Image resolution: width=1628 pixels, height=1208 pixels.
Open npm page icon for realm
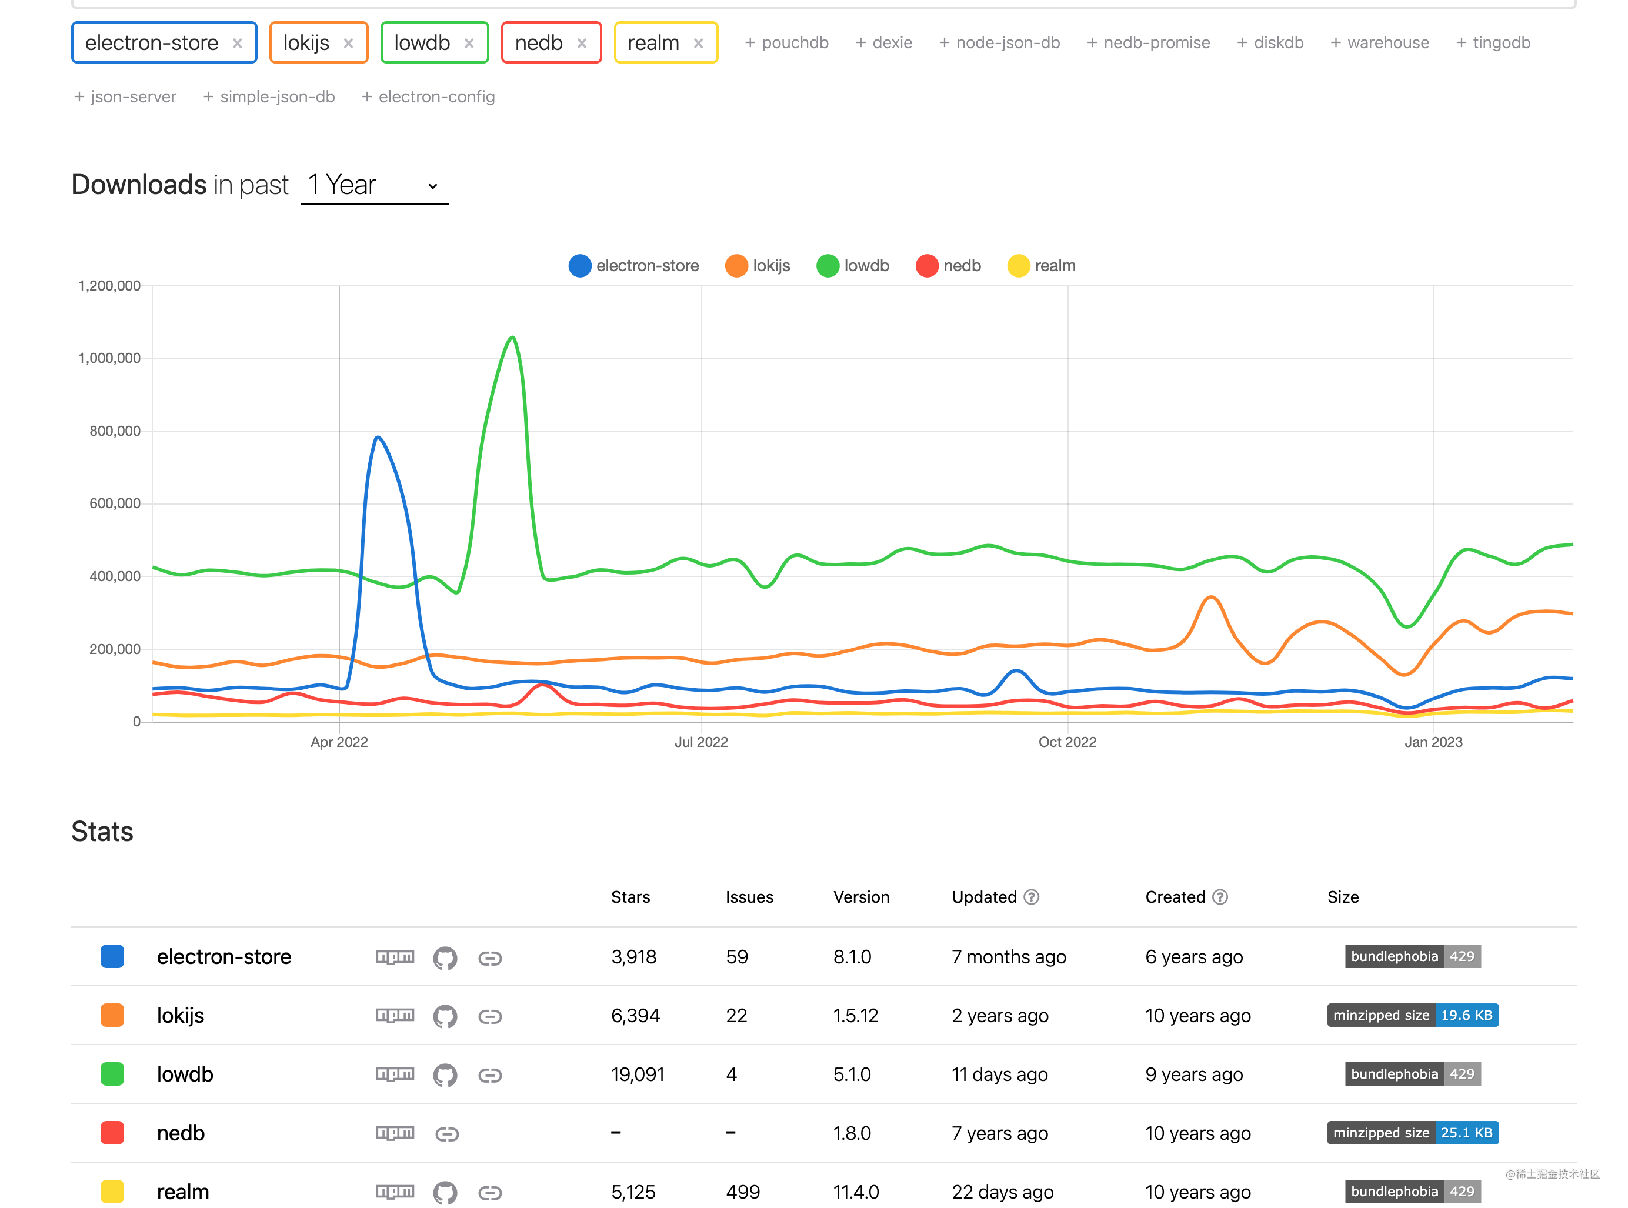tap(395, 1192)
